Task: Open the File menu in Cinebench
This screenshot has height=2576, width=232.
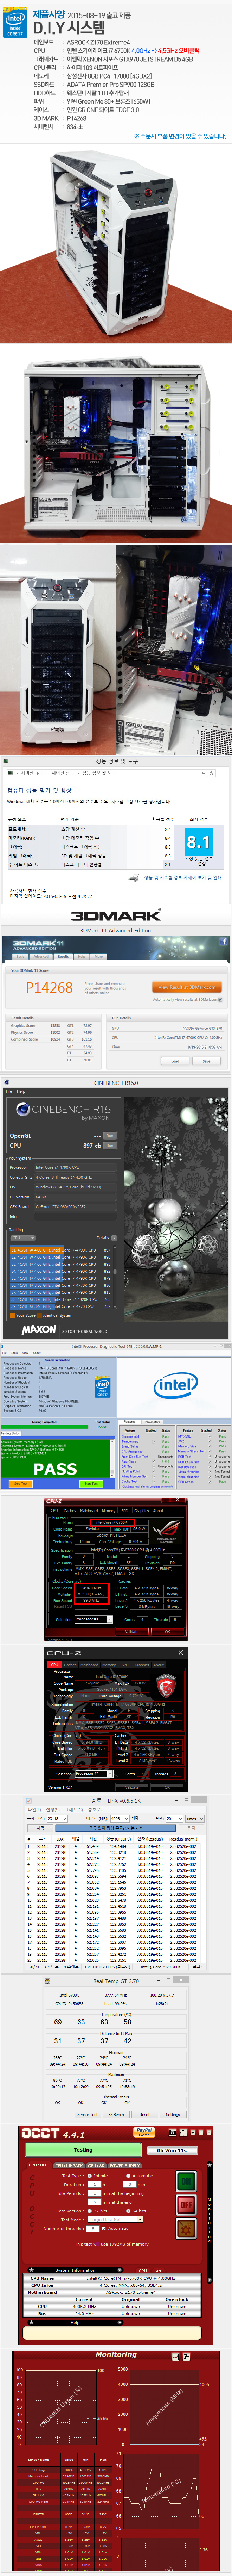Action: [10, 1091]
